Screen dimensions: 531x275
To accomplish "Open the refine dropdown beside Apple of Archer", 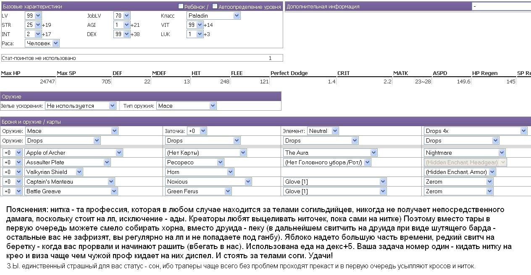I will (x=12, y=153).
